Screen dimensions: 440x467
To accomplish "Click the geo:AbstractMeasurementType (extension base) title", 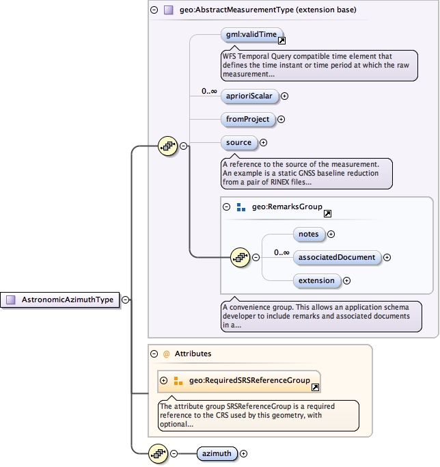I will coord(268,10).
